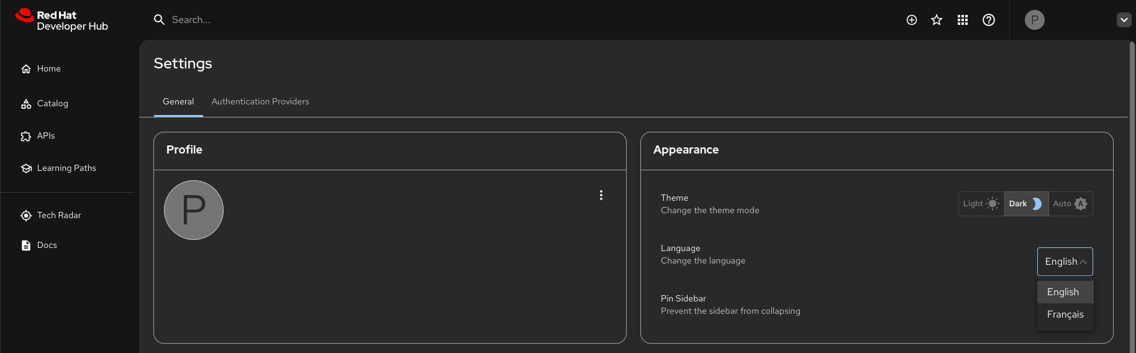Switch theme to Light mode
Viewport: 1136px width, 353px height.
coord(981,204)
